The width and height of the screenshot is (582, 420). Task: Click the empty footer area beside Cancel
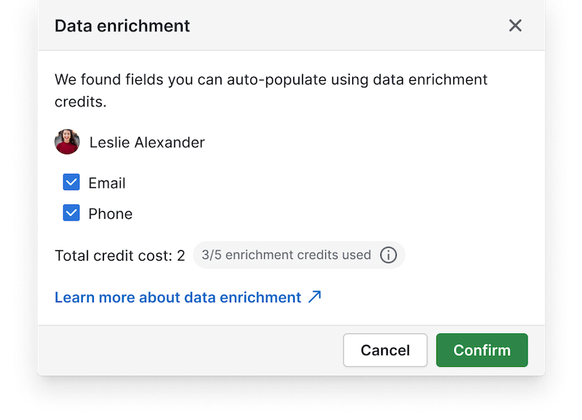pos(189,350)
